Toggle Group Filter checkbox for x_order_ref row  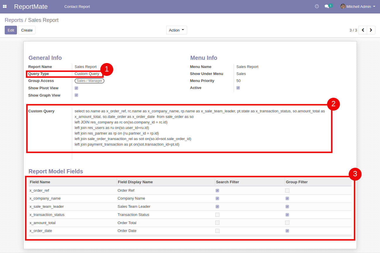click(287, 191)
